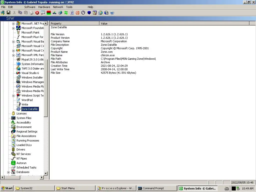Click the red X stop icon
Screen dimensions: 256x192
coord(37,13)
